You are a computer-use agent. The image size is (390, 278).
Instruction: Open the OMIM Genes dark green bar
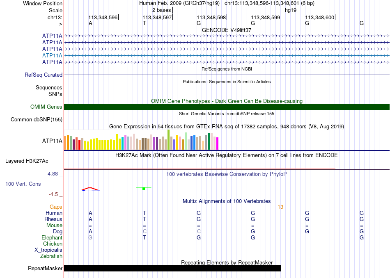click(x=227, y=107)
